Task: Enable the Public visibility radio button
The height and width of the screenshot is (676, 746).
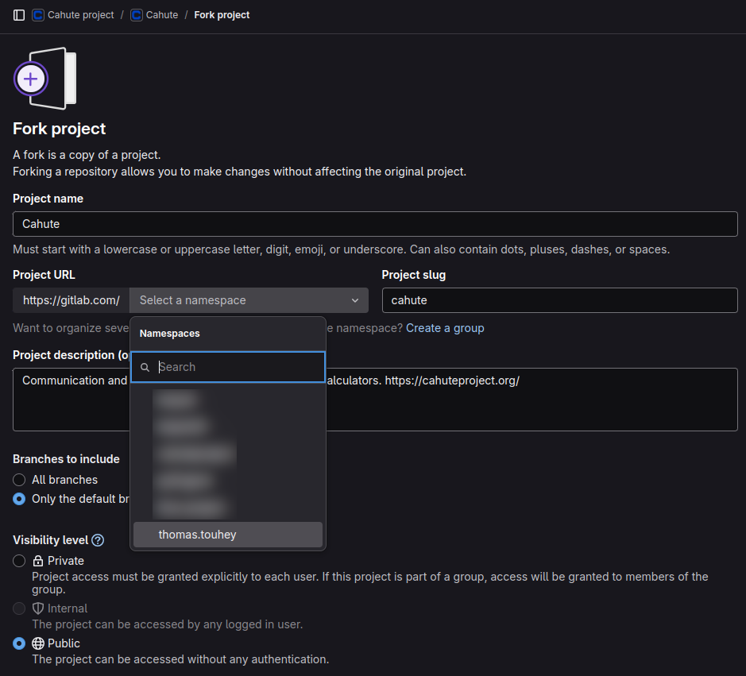Action: point(19,643)
